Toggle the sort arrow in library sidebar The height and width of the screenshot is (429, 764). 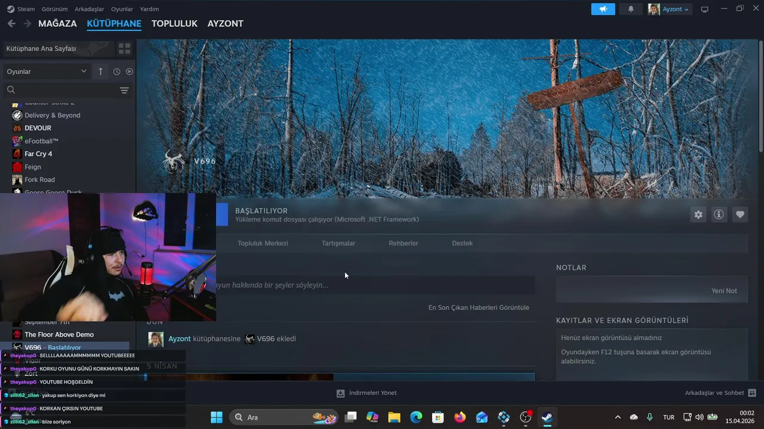click(100, 71)
